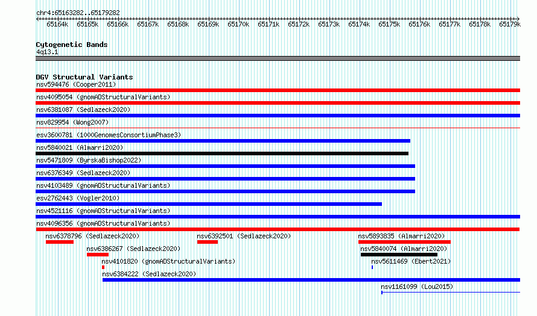Click the chr4:65163282..65179282 region label
537x316 pixels.
(78, 13)
